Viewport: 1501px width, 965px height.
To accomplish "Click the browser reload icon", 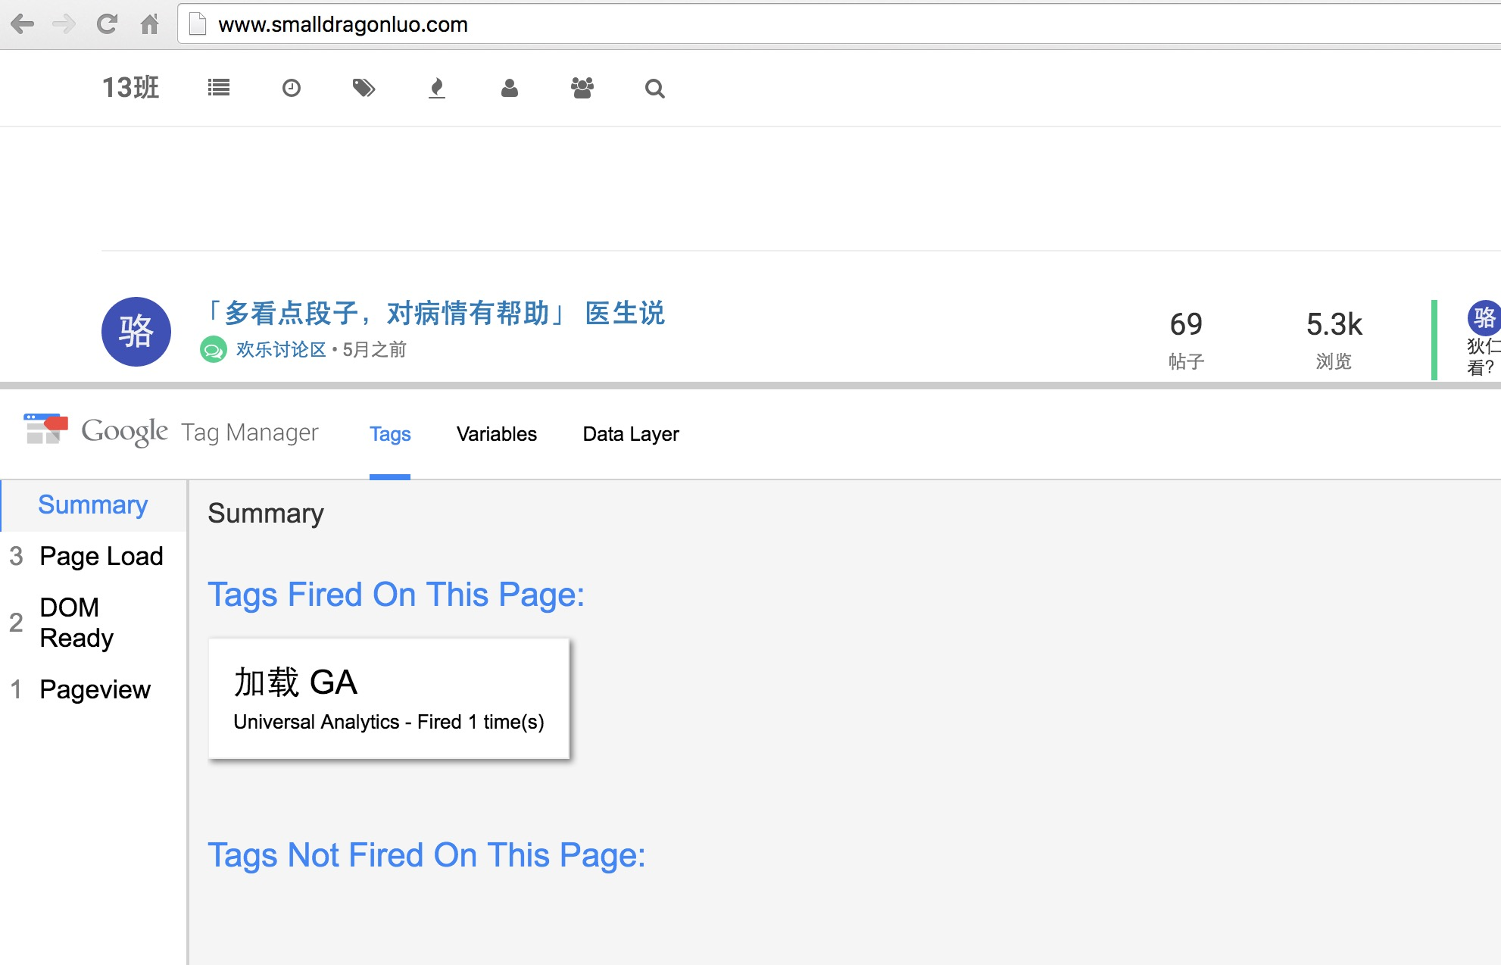I will click(x=107, y=24).
